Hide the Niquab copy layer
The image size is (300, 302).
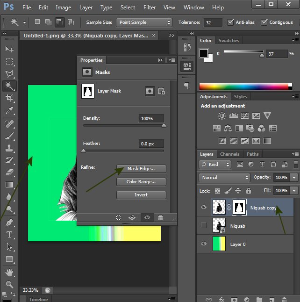click(203, 208)
